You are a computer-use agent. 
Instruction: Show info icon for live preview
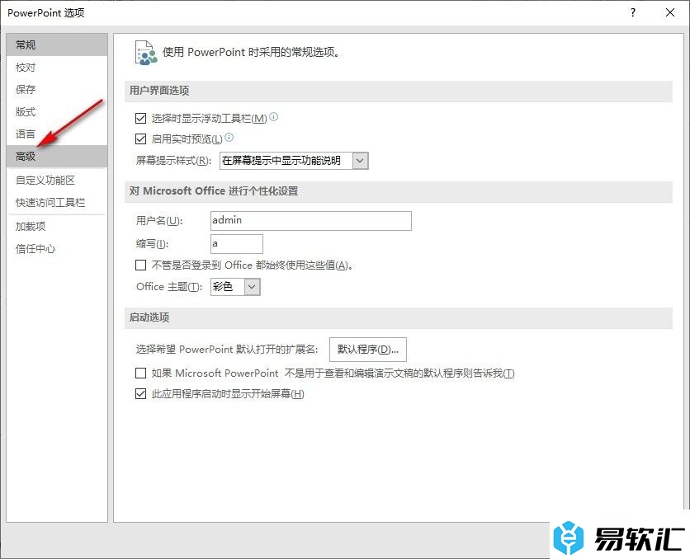229,138
